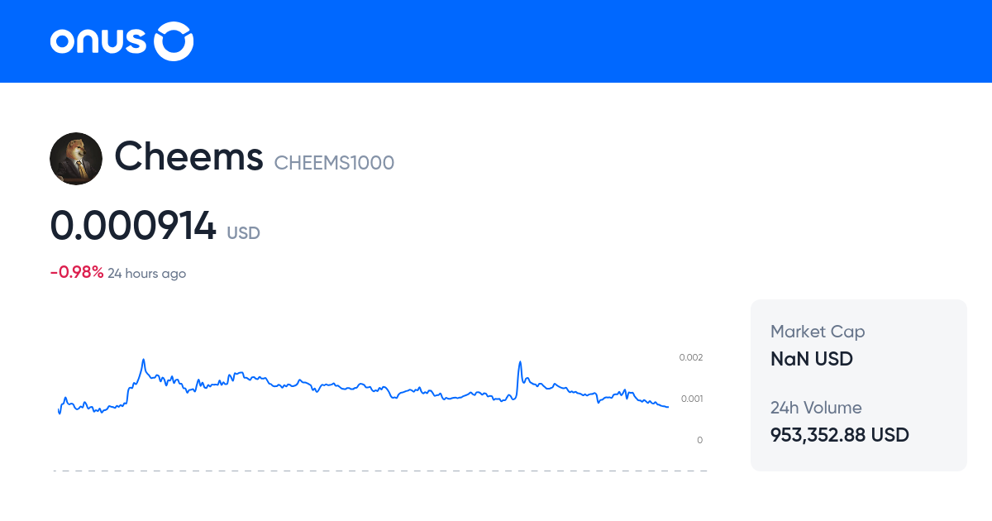Click the ONUS wordmark in the header
The width and height of the screenshot is (992, 521).
(x=99, y=41)
